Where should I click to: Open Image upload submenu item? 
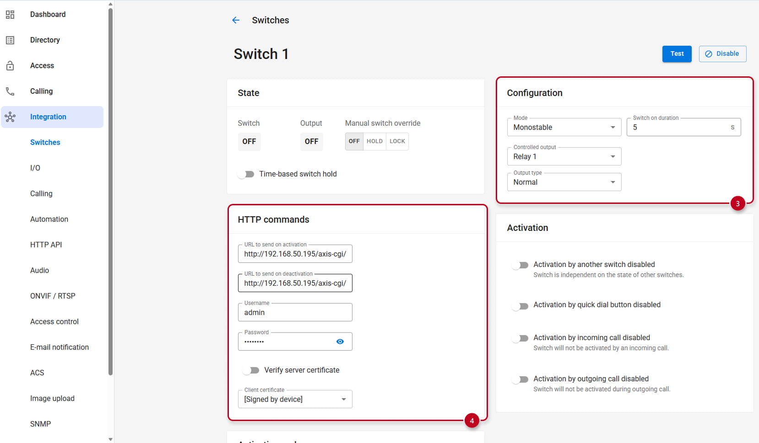coord(52,399)
